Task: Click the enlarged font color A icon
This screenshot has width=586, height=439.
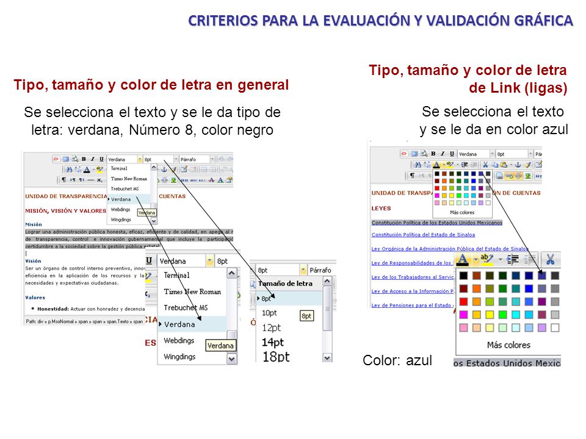Action: (x=463, y=260)
